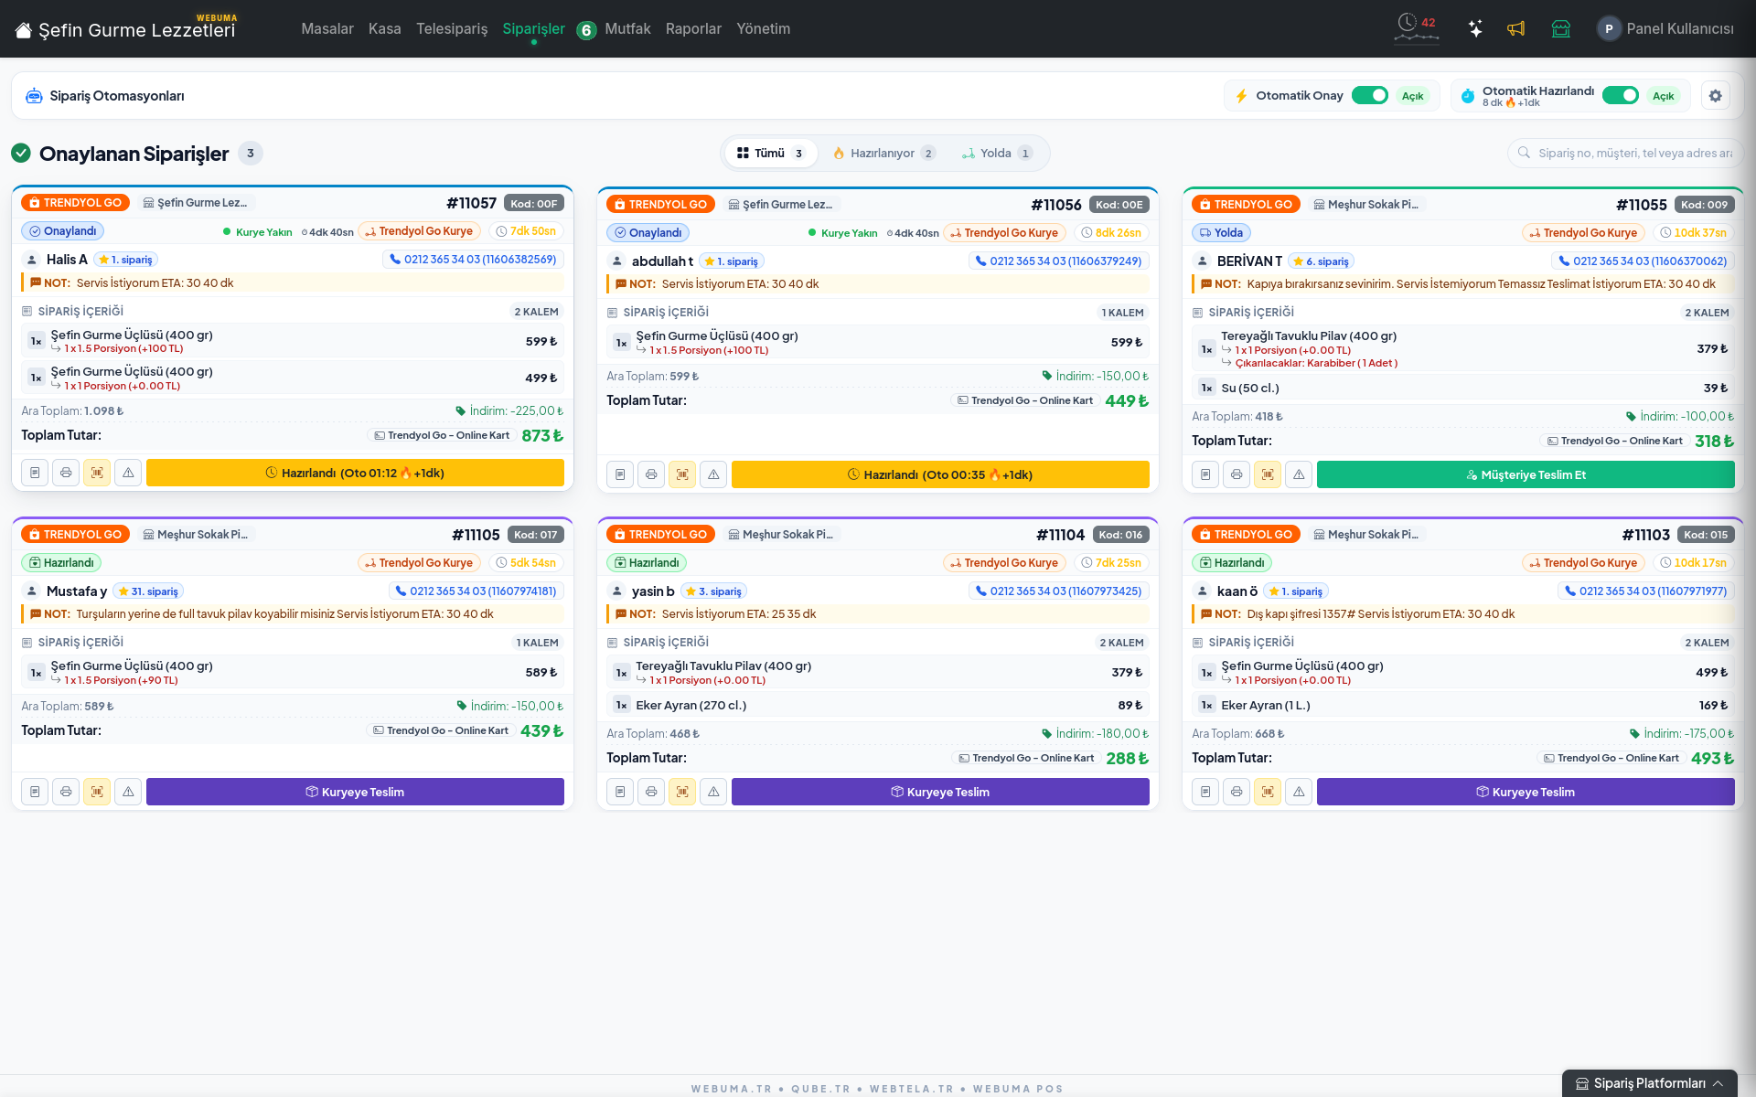Open receipt details icon on order #11055
Image resolution: width=1756 pixels, height=1097 pixels.
tap(1205, 474)
